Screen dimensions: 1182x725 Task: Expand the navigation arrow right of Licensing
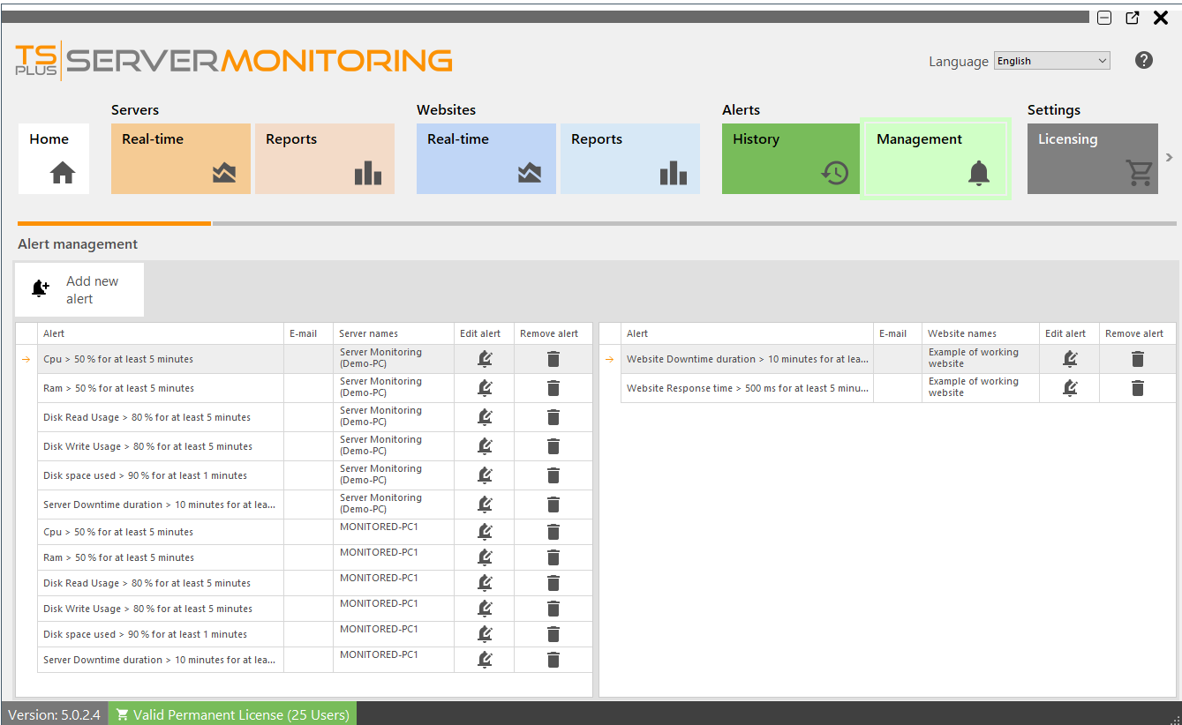click(1169, 157)
